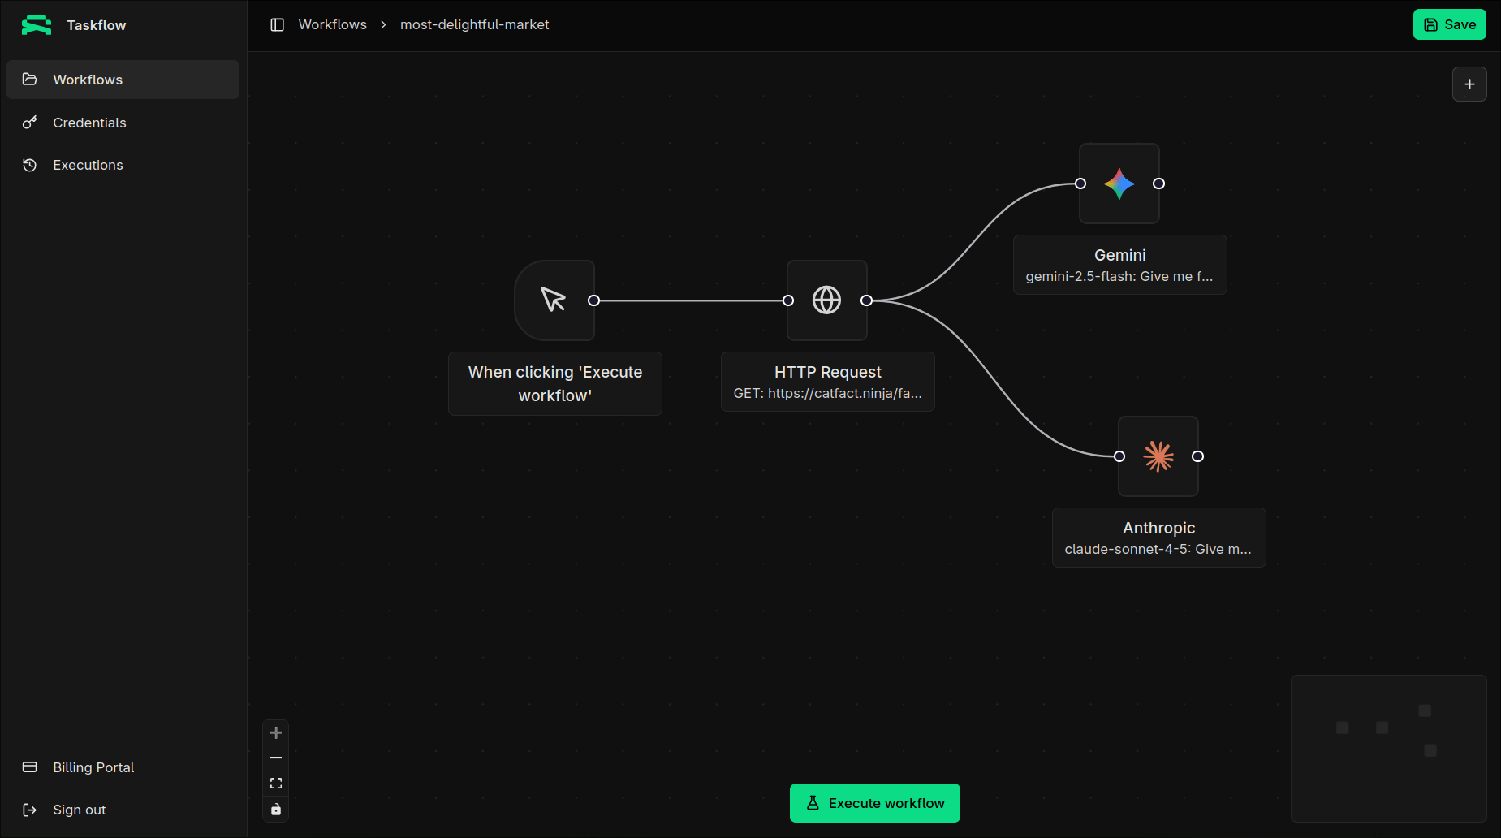Click the Executions history icon
The height and width of the screenshot is (838, 1501).
30,165
